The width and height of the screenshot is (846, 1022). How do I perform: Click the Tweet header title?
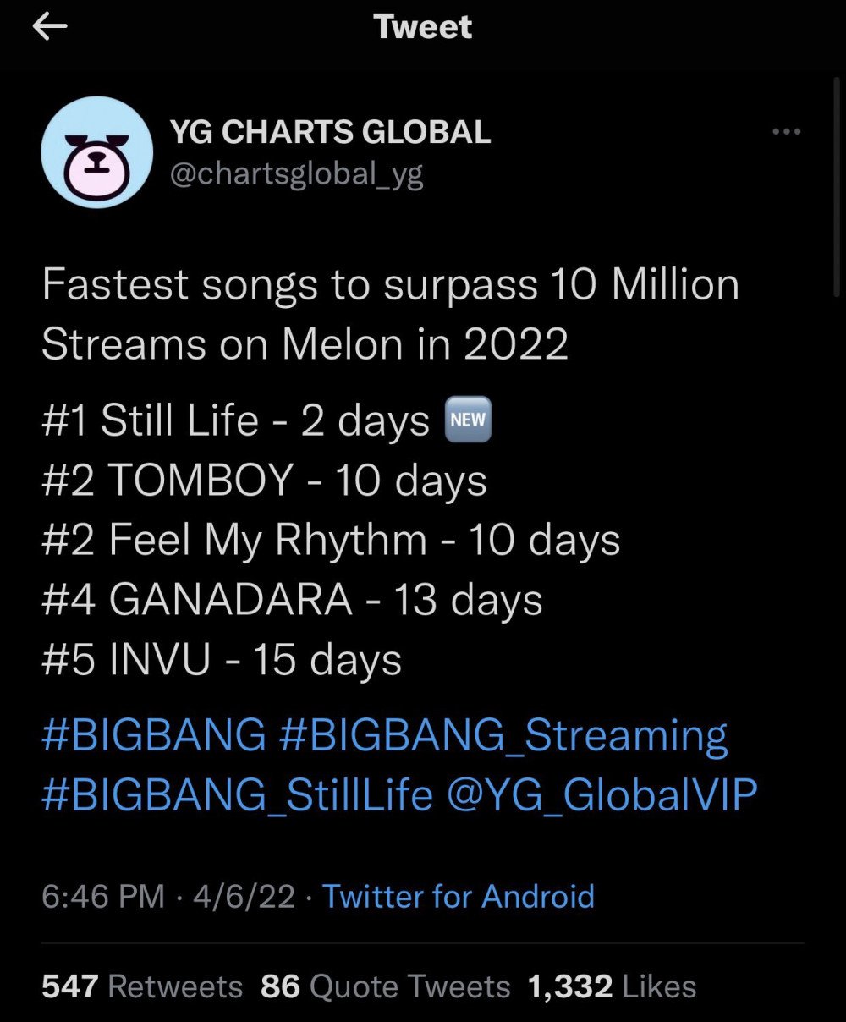[423, 27]
